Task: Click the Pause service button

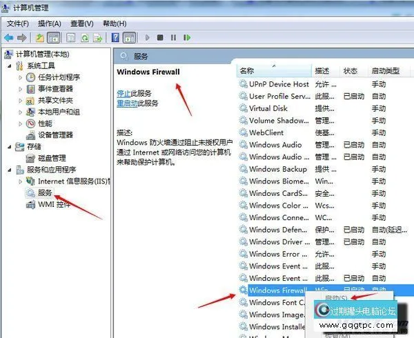Action: pyautogui.click(x=173, y=37)
